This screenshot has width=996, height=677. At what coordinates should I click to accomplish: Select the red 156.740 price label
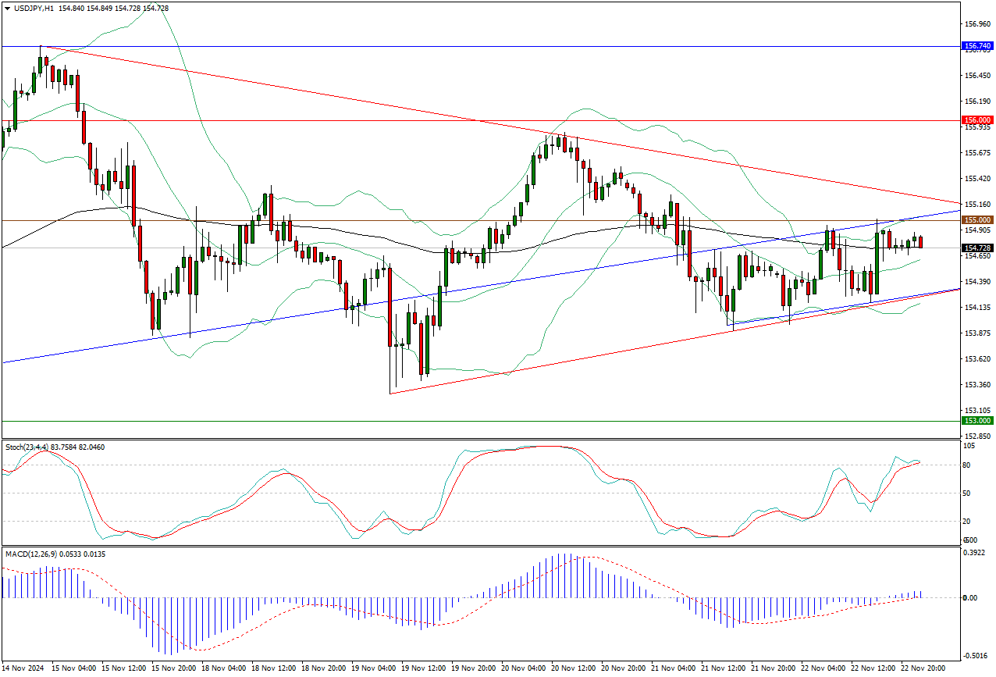click(x=977, y=46)
